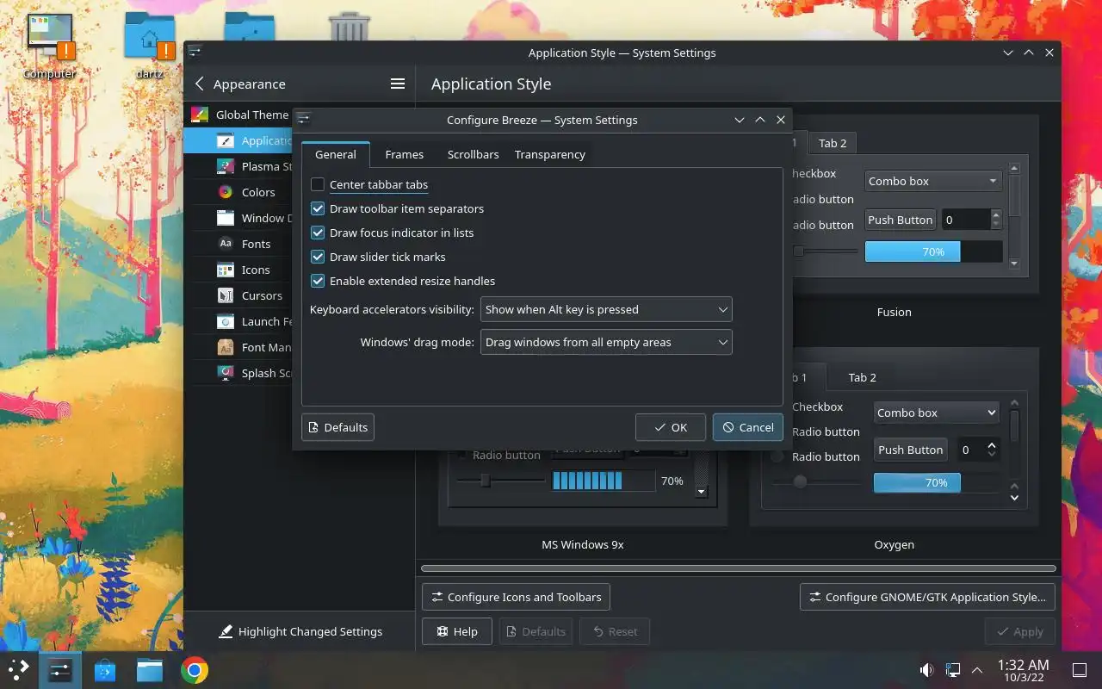1102x689 pixels.
Task: Click the horizontal scrollbar under style previews
Action: (739, 568)
